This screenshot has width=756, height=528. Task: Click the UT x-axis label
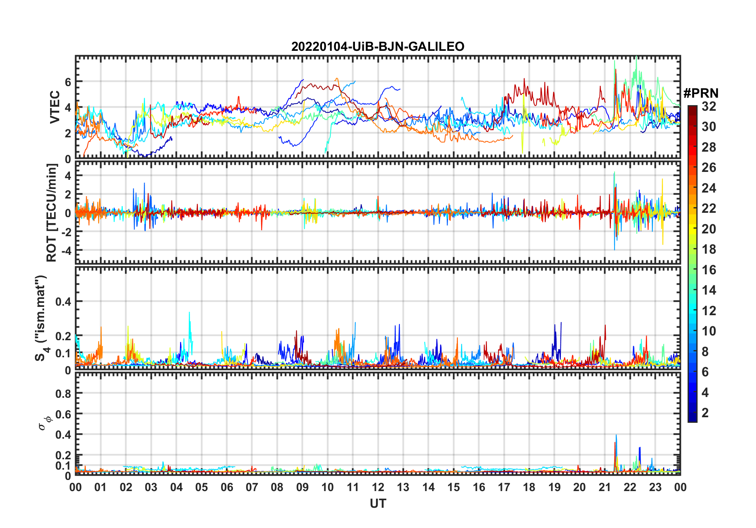click(x=378, y=504)
